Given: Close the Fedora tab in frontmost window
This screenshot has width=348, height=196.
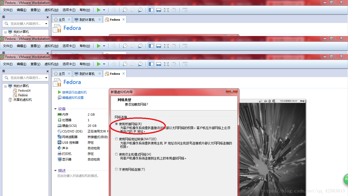Looking at the screenshot, I should pos(124,73).
